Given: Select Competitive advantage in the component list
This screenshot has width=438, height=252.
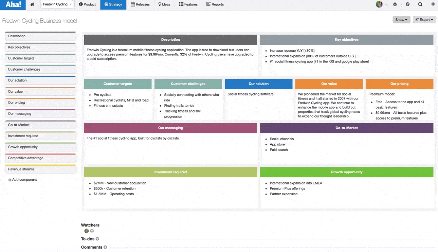Looking at the screenshot, I should 40,158.
